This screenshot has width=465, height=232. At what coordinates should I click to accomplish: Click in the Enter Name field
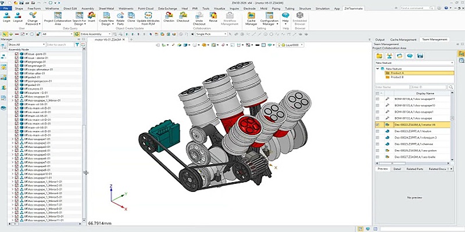(392, 87)
